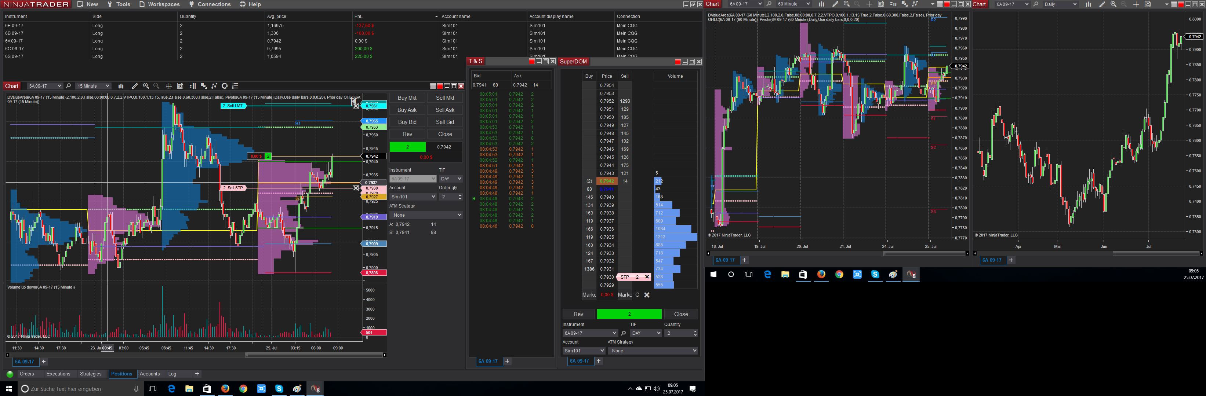Viewport: 1206px width, 396px height.
Task: Launch Firefox from the Windows taskbar
Action: point(225,389)
